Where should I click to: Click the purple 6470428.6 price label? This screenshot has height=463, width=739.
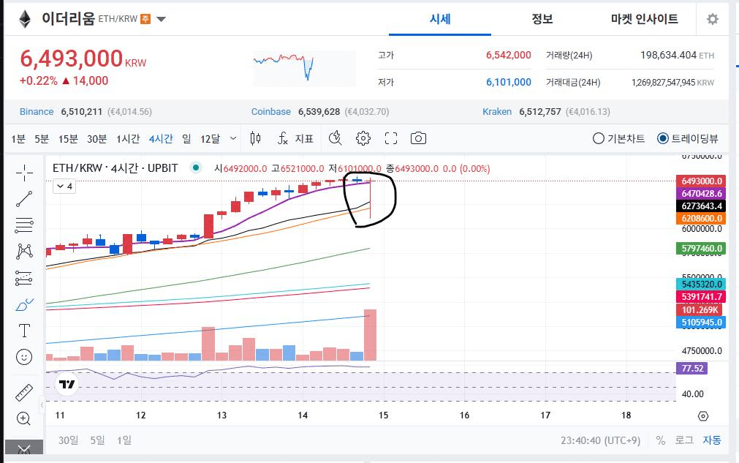(701, 193)
